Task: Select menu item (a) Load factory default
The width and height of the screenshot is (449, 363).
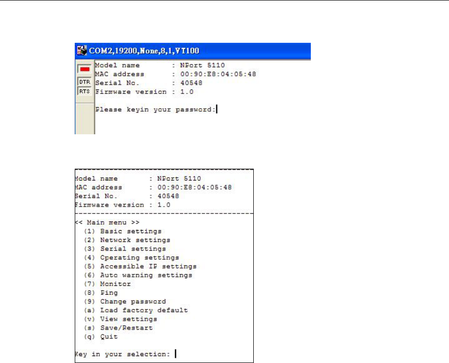Action: pos(136,310)
